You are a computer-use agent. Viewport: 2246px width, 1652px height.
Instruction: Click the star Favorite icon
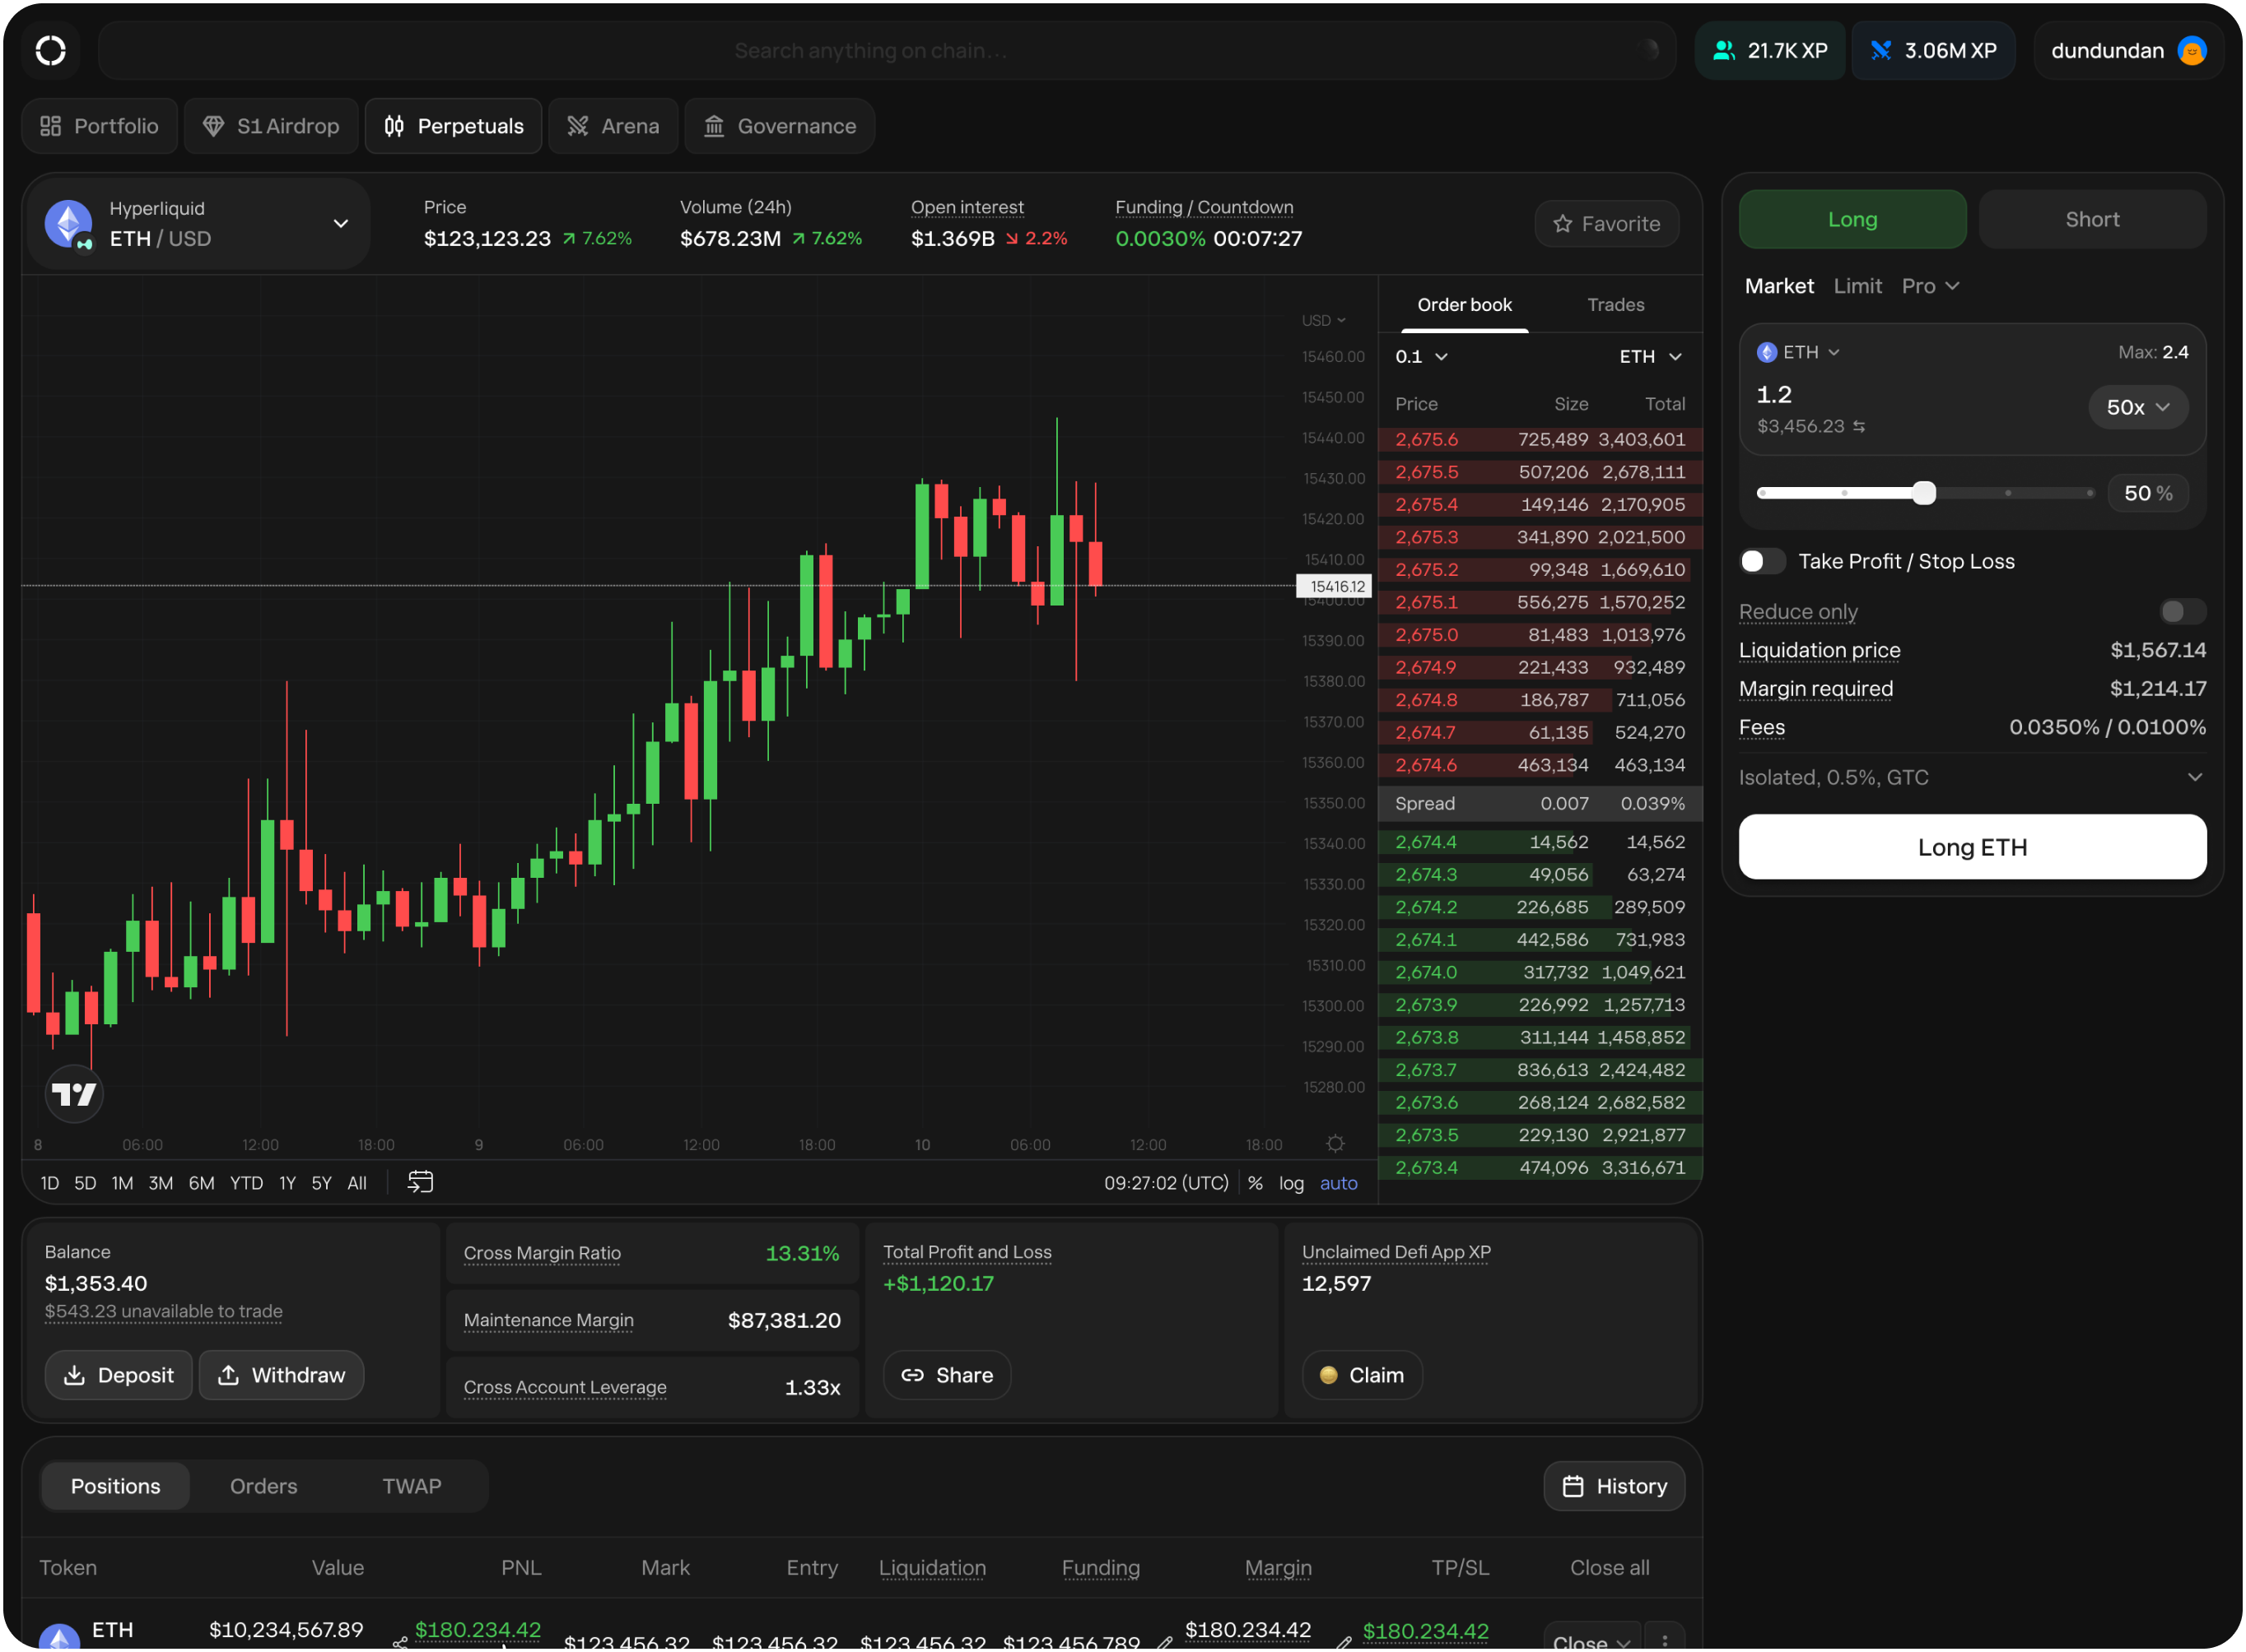pos(1563,224)
